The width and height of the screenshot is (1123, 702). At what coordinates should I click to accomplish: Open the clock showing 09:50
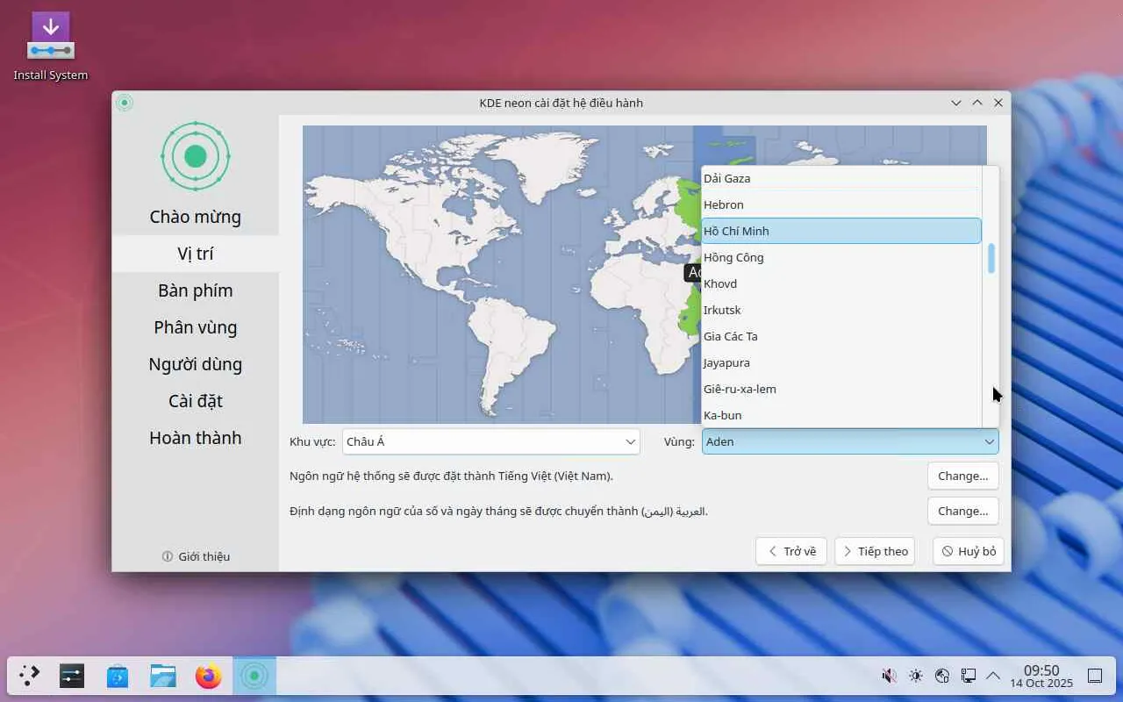[1041, 676]
